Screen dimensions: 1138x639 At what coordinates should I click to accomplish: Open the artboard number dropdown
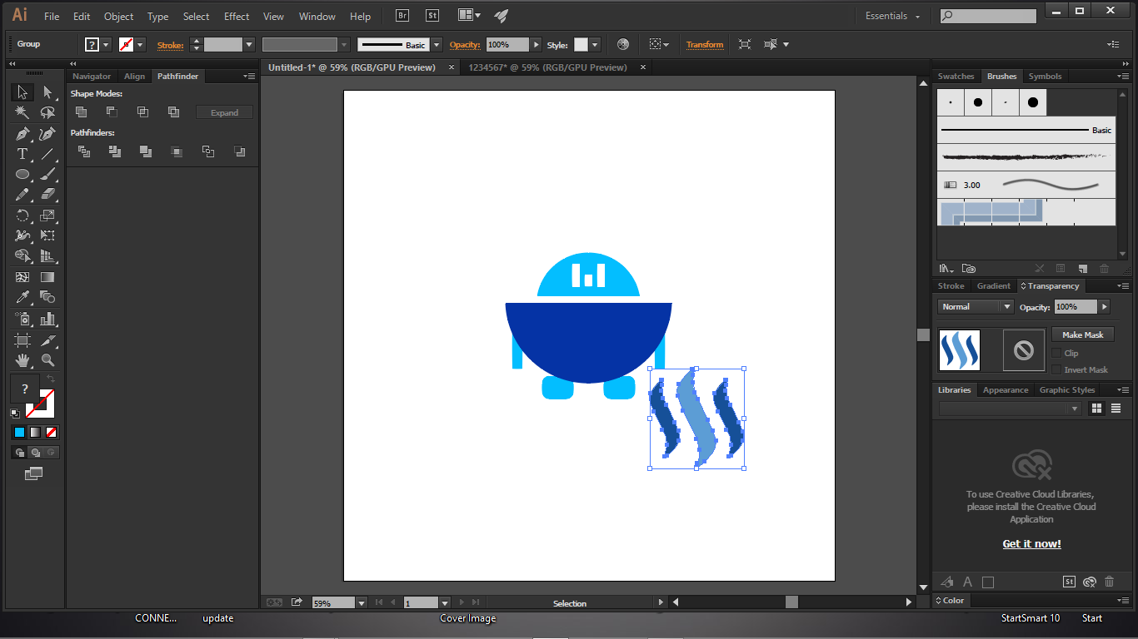pos(445,603)
